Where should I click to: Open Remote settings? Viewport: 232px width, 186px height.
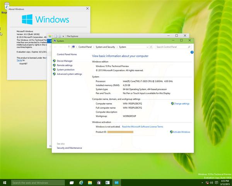[x=65, y=65]
